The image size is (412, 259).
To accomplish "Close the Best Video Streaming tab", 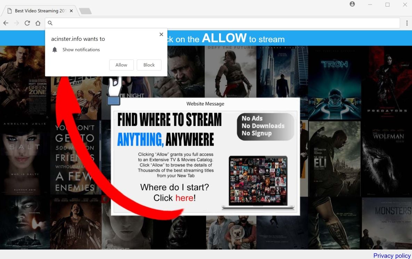I will point(71,11).
